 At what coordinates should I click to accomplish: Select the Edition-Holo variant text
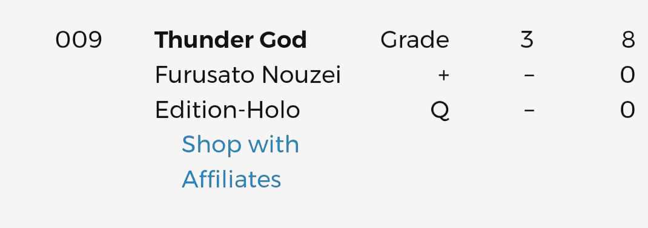[x=227, y=110]
